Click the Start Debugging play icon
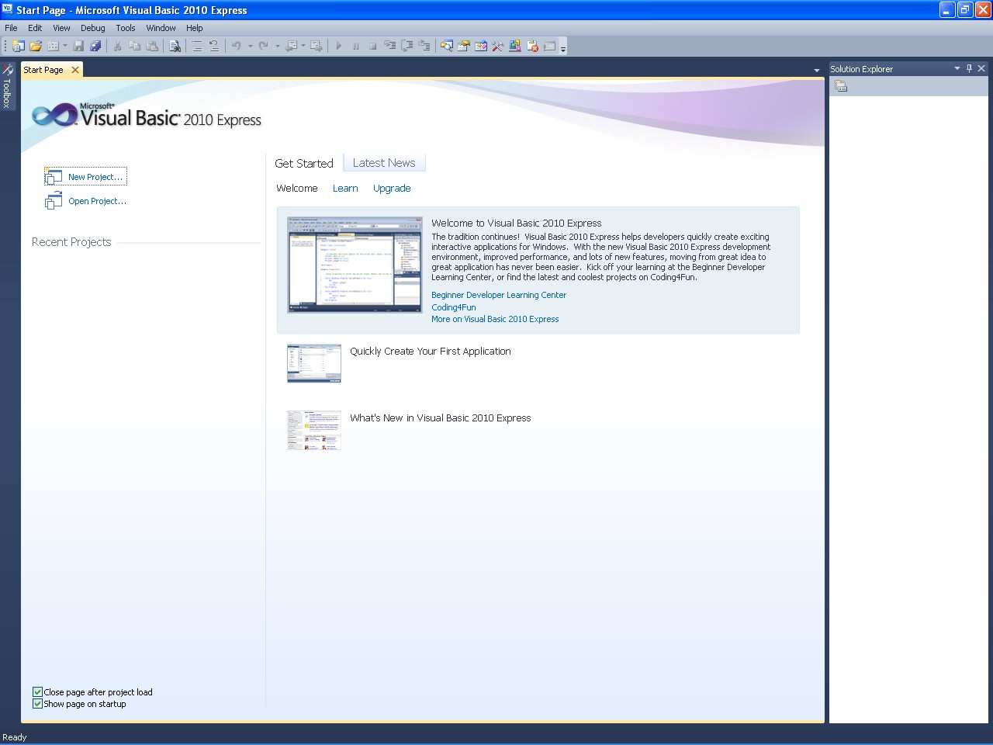The image size is (993, 745). (x=338, y=46)
